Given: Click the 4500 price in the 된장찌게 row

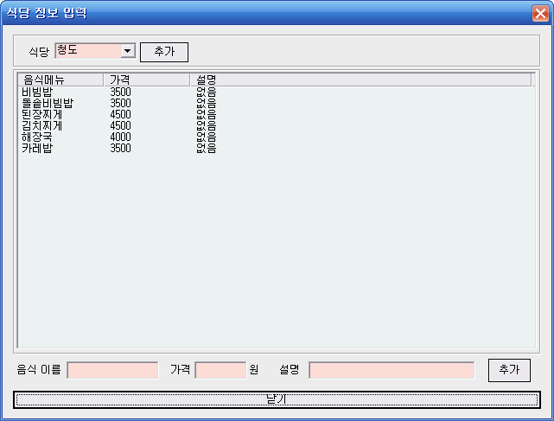Looking at the screenshot, I should (120, 114).
